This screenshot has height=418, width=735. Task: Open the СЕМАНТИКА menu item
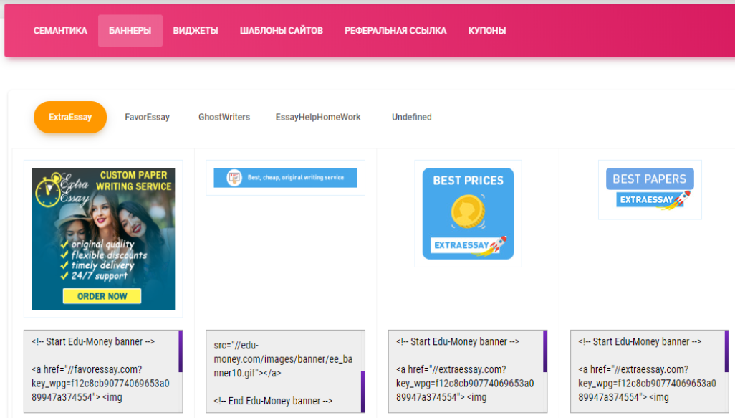(60, 31)
